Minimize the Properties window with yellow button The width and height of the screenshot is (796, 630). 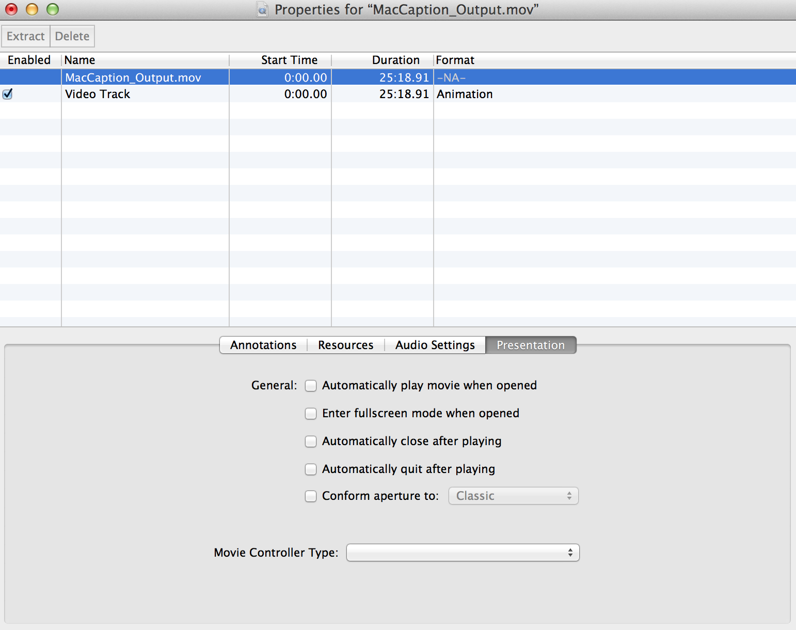tap(32, 9)
